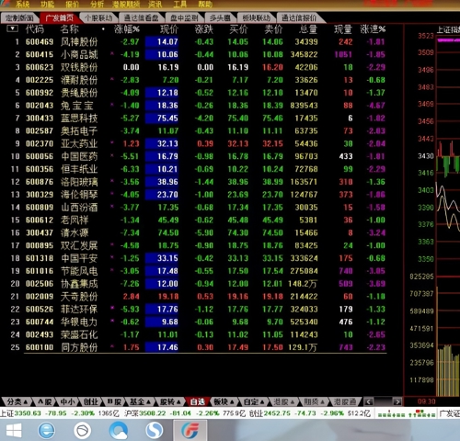Launch Internet Explorer from the taskbar

click(x=47, y=430)
